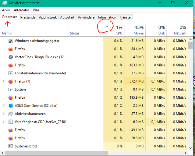This screenshot has height=156, width=195.
Task: Click the 0,1 MB/s disk cell of System
Action: pos(156,90)
